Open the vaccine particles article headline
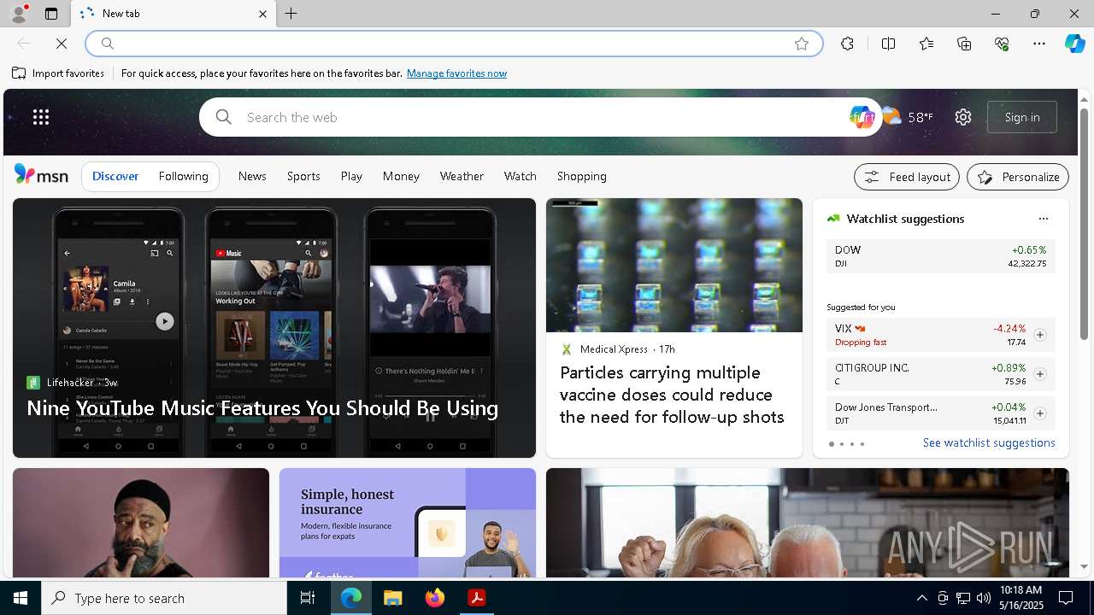 [x=672, y=395]
